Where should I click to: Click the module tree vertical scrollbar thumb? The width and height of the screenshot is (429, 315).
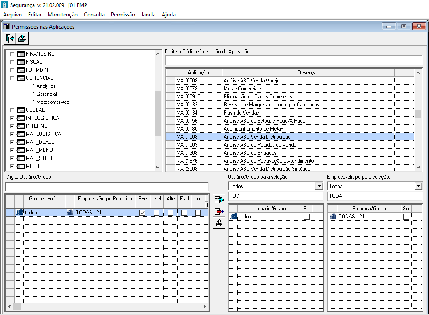(x=158, y=113)
